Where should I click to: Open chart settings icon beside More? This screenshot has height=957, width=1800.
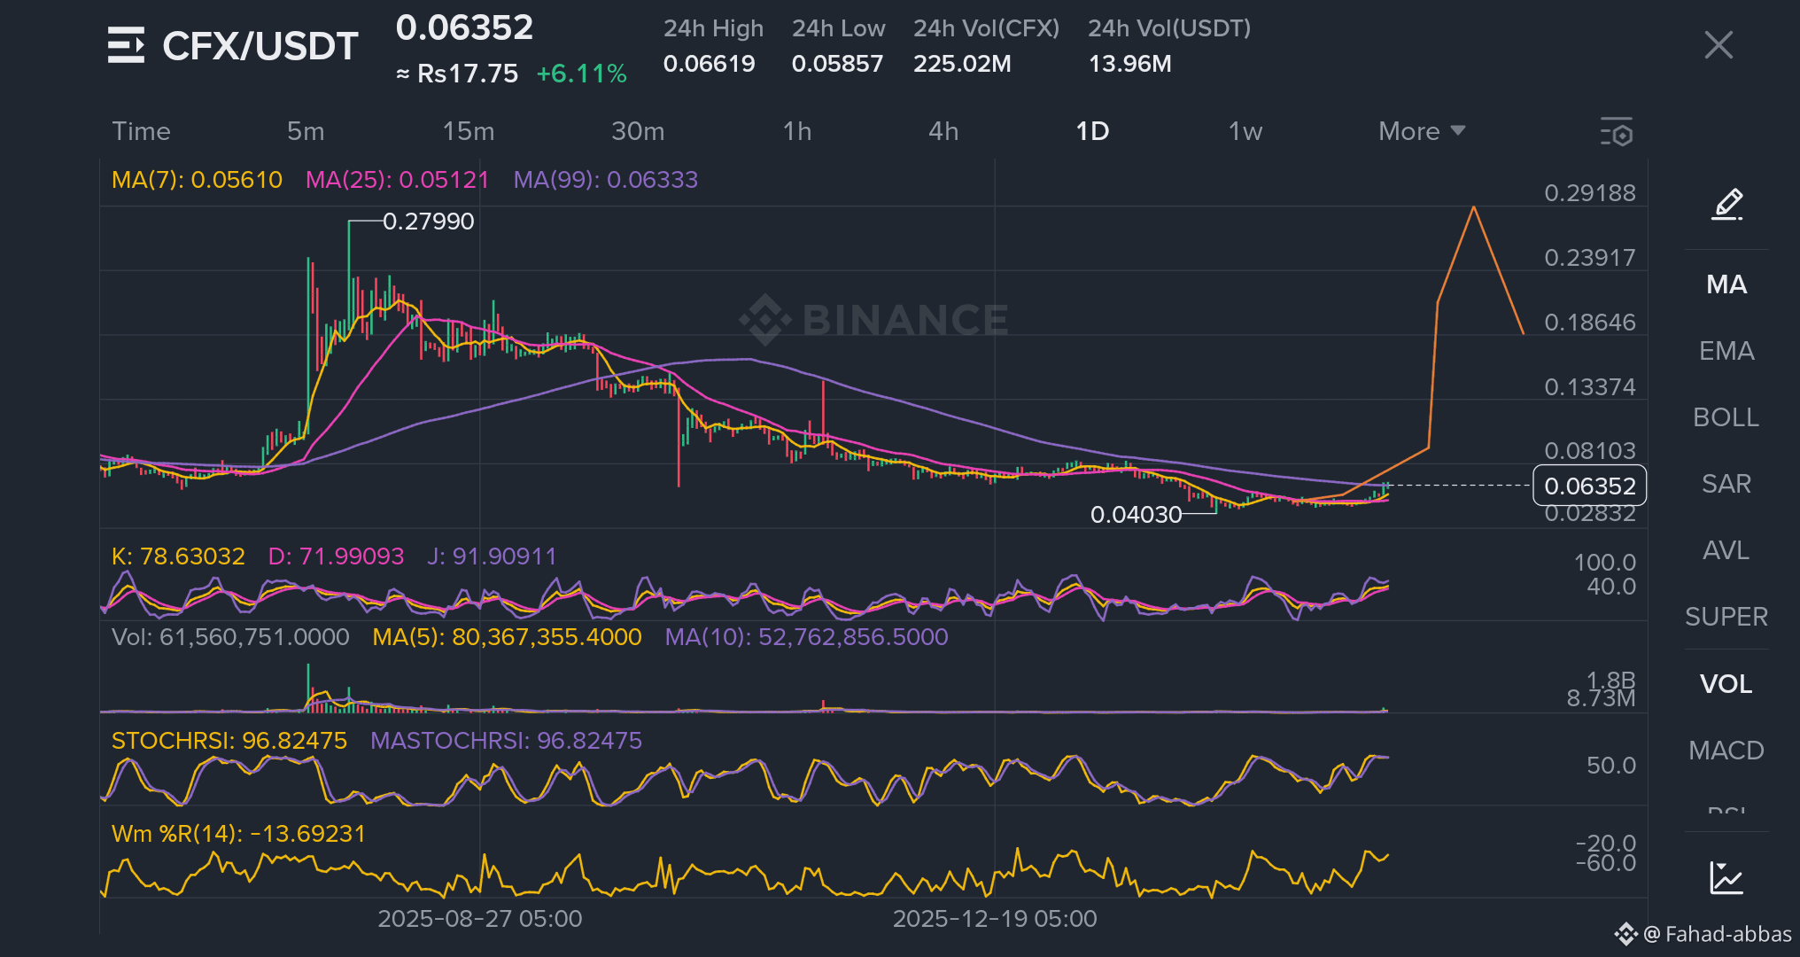(1617, 132)
